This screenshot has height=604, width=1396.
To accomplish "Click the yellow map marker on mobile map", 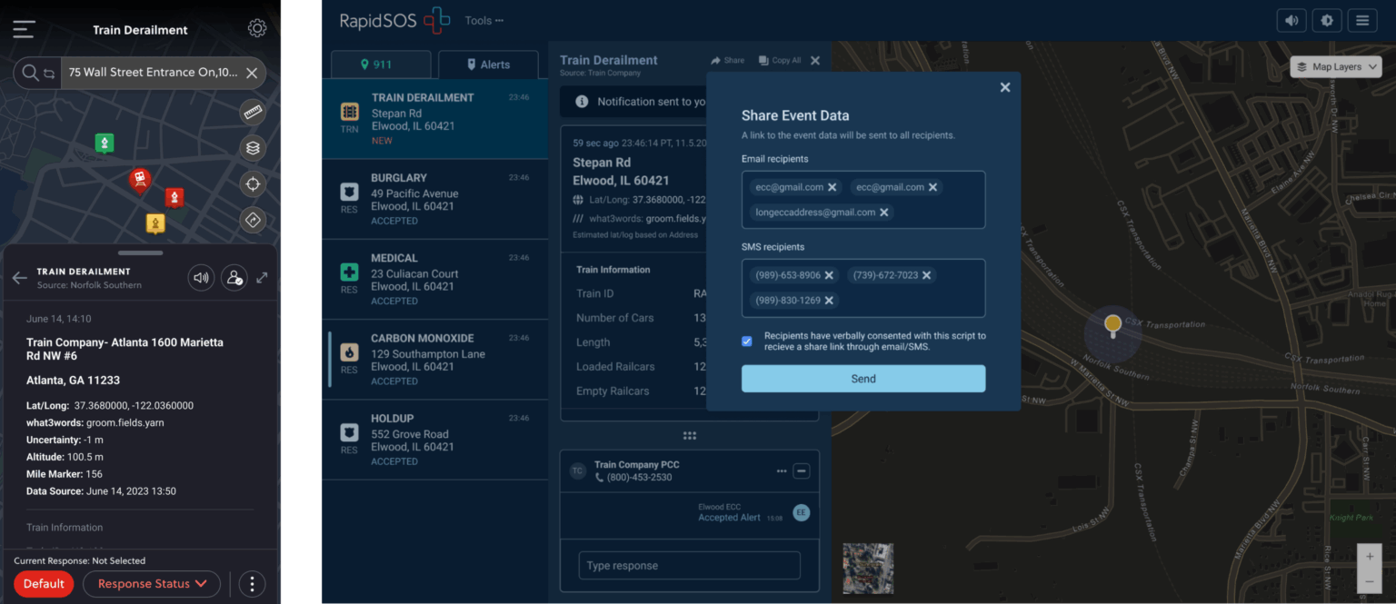I will (x=155, y=223).
